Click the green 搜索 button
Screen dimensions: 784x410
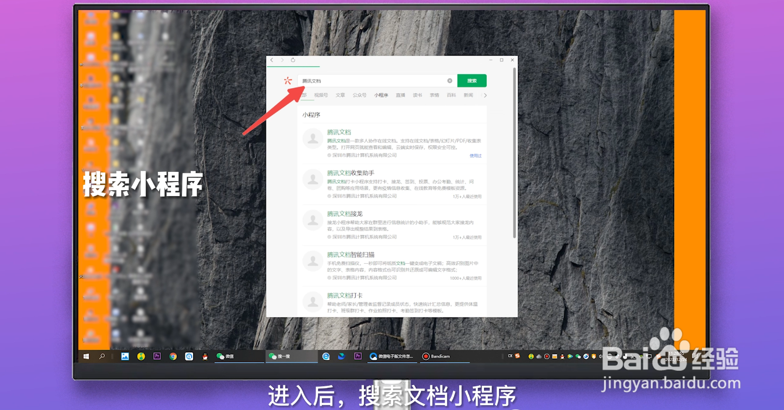[x=472, y=81]
